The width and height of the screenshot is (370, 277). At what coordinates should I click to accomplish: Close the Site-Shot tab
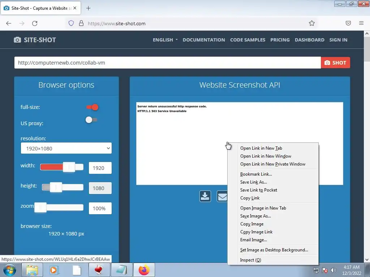click(75, 8)
